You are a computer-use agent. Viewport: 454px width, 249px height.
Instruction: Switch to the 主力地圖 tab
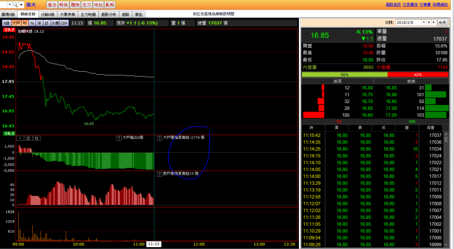click(88, 14)
